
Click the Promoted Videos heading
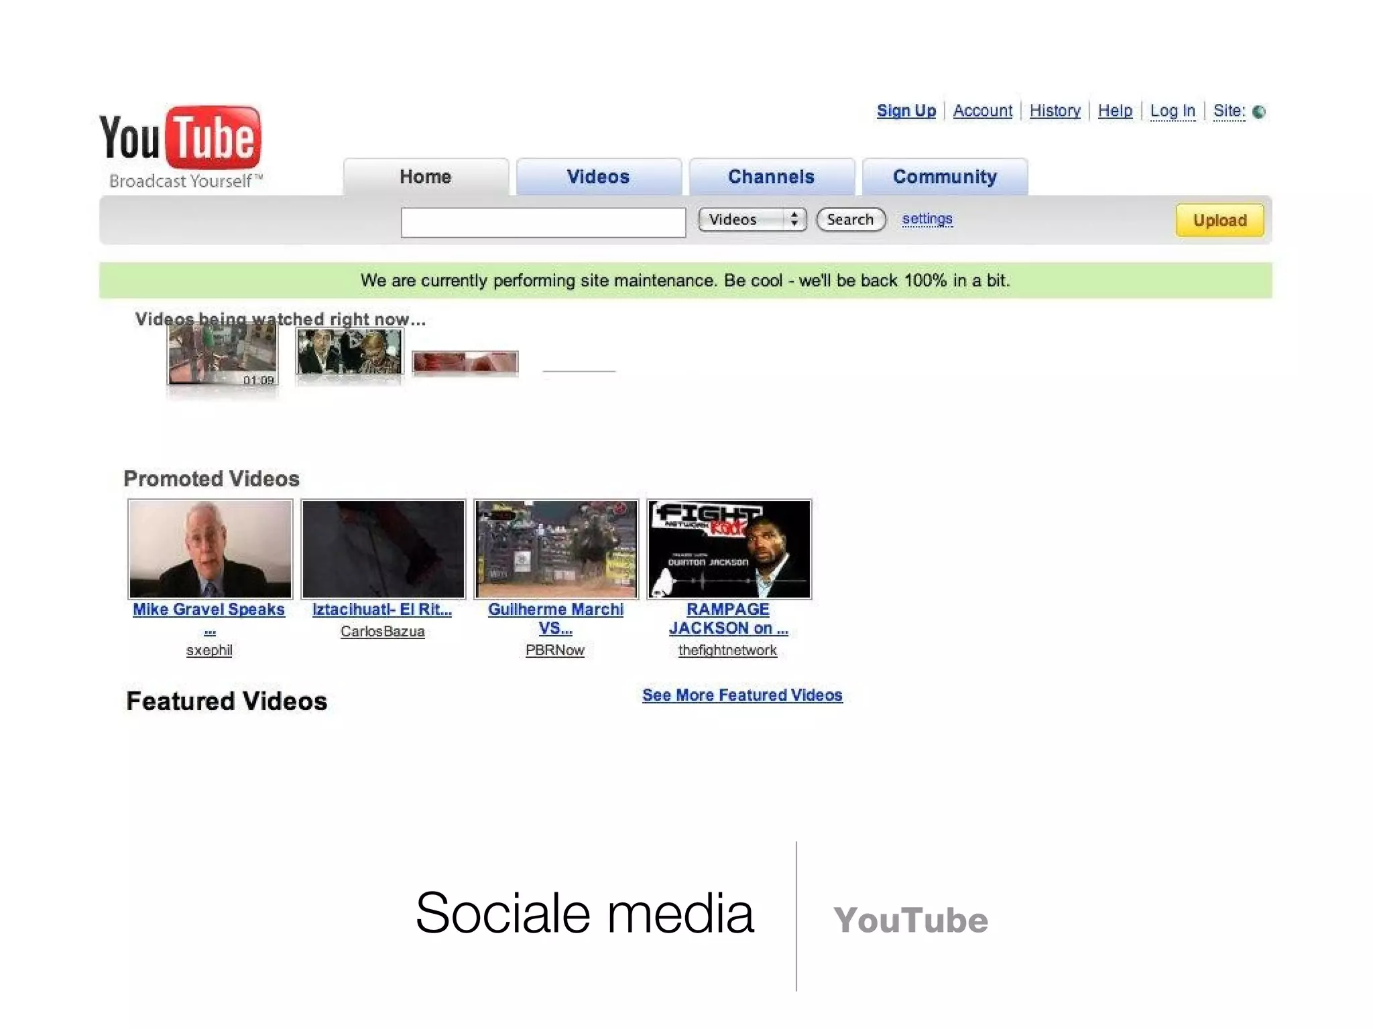[x=211, y=478]
